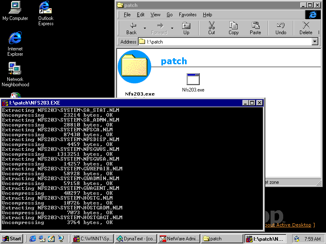Click the line Extracting NFS203\SYSTEM\HOSTGAGT.NLM
This screenshot has height=244, width=326.
[x=62, y=218]
